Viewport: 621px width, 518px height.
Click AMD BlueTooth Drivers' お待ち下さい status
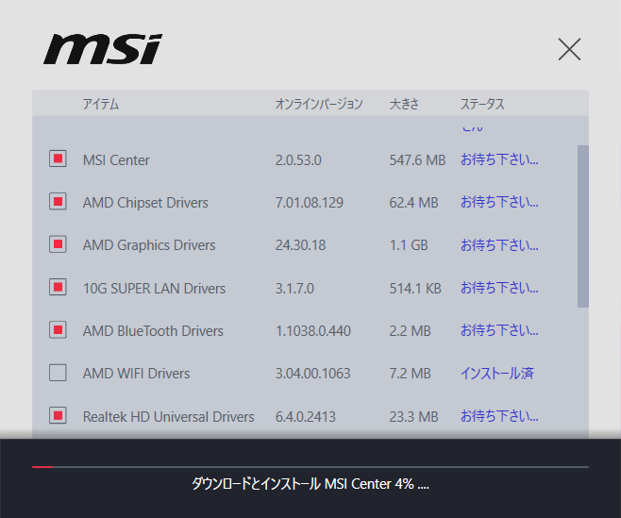pos(499,330)
